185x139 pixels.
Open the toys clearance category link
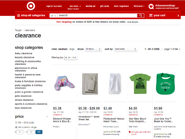pyautogui.click(x=23, y=108)
